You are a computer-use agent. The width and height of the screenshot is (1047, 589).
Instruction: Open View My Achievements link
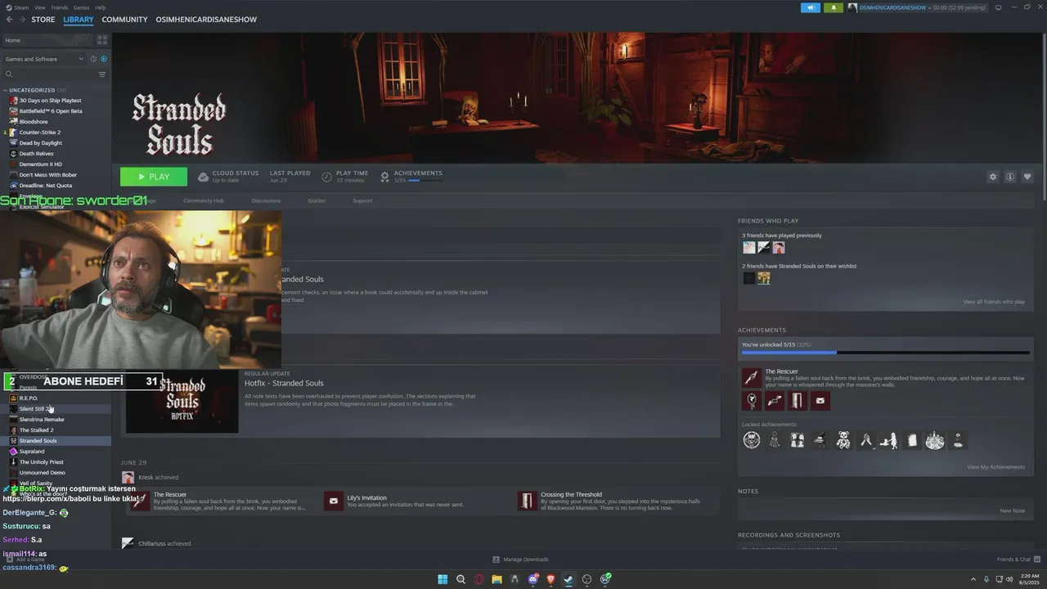point(995,467)
